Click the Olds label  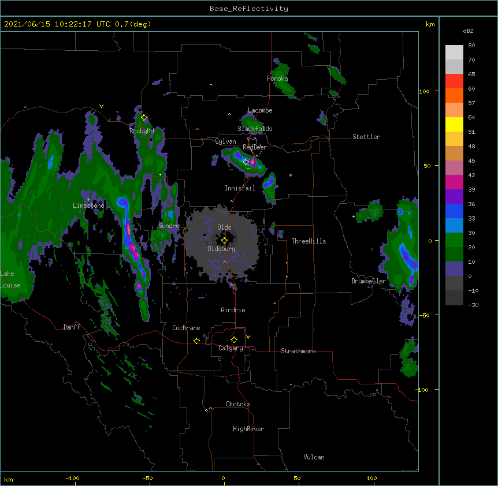click(x=224, y=227)
